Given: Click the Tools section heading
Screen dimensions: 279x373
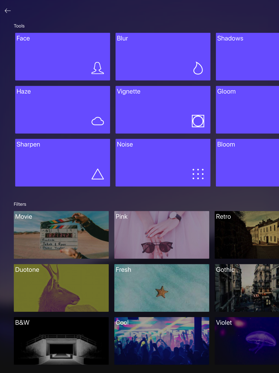Looking at the screenshot, I should [19, 26].
